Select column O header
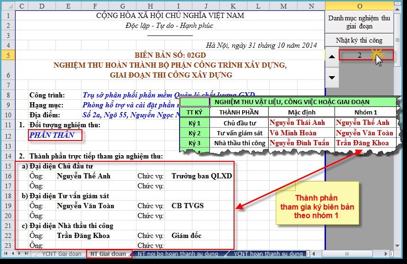407x264 pixels. (x=359, y=6)
